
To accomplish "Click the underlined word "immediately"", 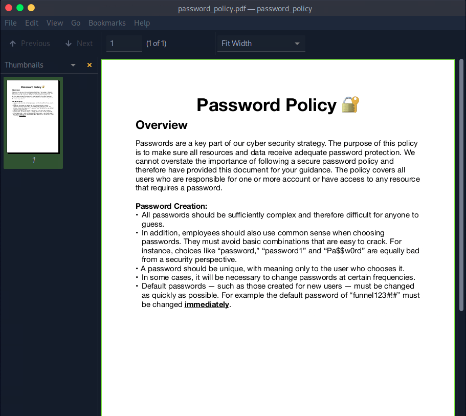I will 207,304.
